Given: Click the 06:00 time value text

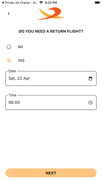Looking at the screenshot, I should pyautogui.click(x=14, y=102).
